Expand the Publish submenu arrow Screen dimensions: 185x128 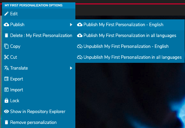pyautogui.click(x=71, y=24)
